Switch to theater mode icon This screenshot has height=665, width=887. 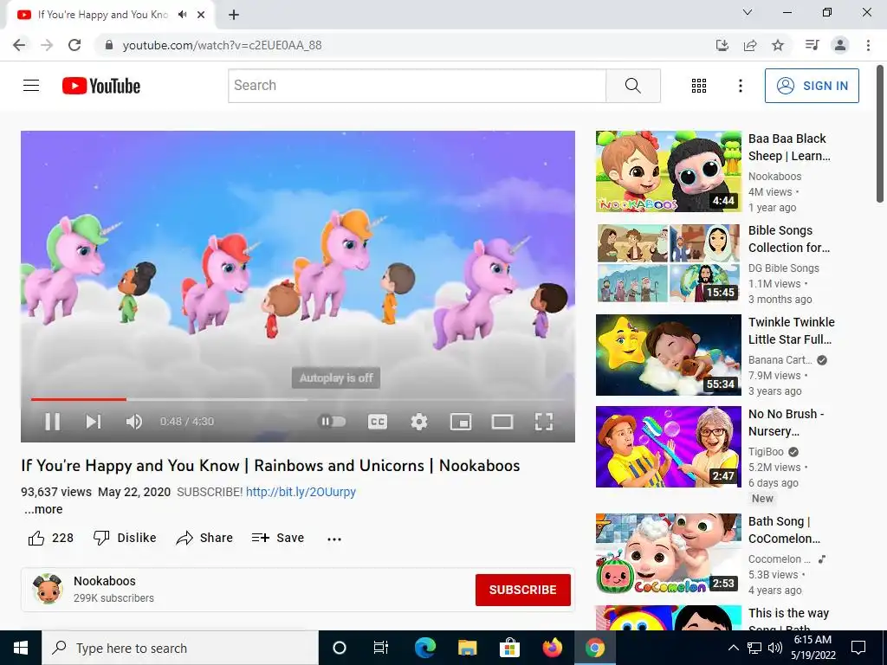[502, 422]
